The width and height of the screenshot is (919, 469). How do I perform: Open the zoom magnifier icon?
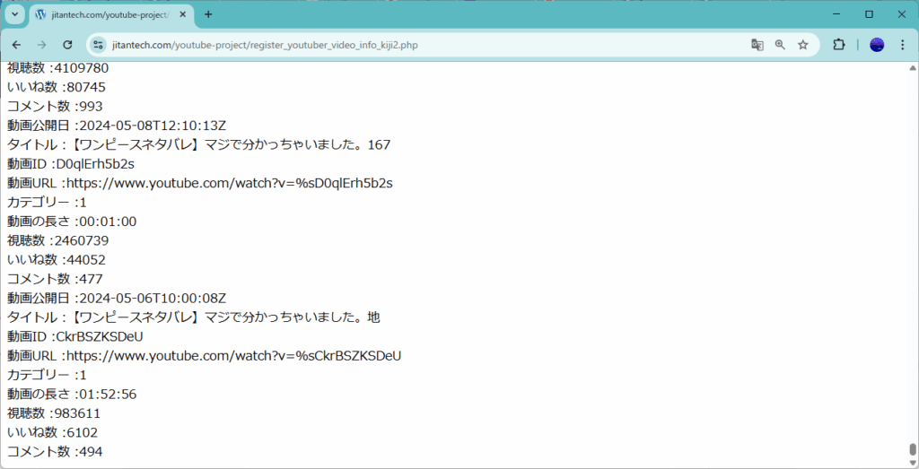point(780,45)
